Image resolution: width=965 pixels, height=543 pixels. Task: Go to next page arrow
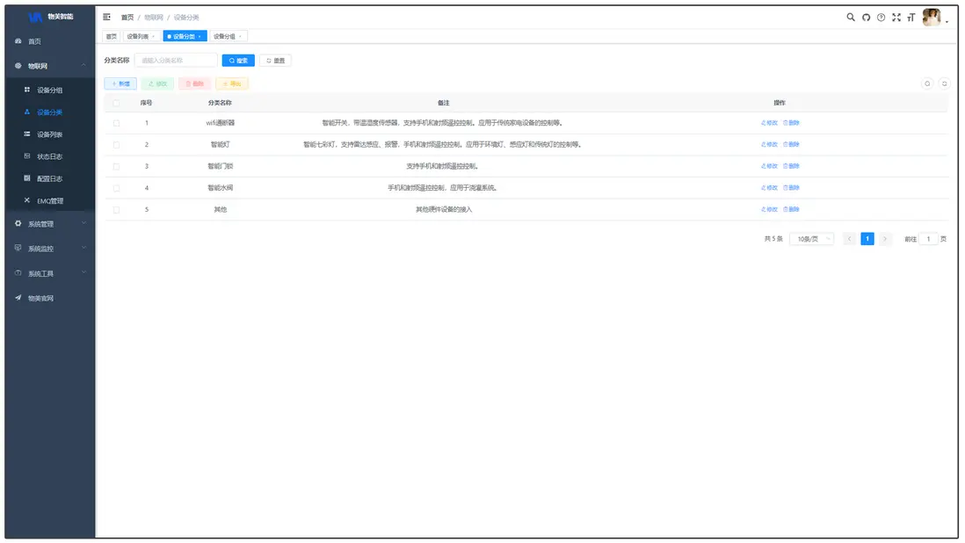point(885,239)
